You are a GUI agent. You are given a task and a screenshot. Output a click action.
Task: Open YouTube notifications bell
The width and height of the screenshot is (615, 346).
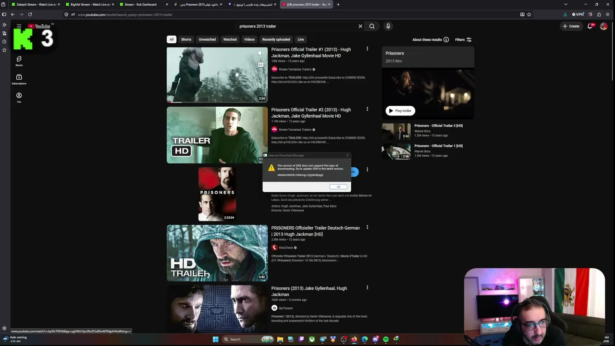tap(590, 26)
